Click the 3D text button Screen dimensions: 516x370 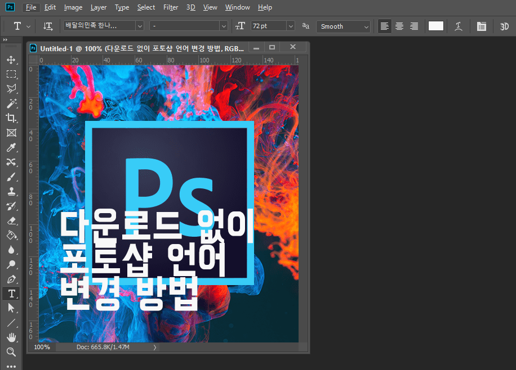pos(504,26)
